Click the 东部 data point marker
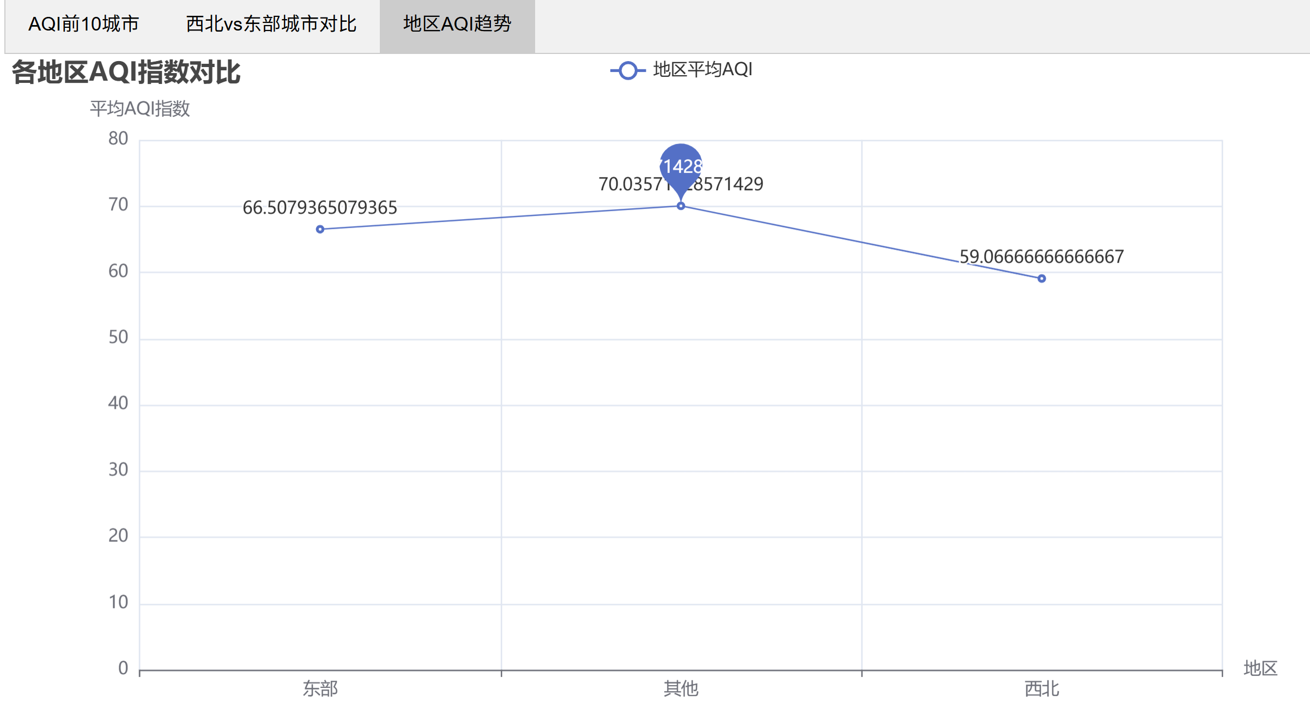 click(x=320, y=229)
